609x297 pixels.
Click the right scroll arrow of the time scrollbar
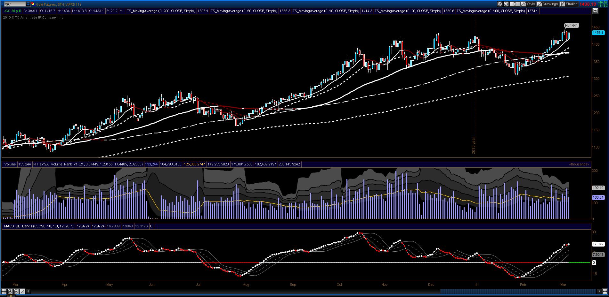pyautogui.click(x=600, y=291)
